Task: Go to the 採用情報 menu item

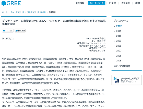Action: [x=125, y=3]
